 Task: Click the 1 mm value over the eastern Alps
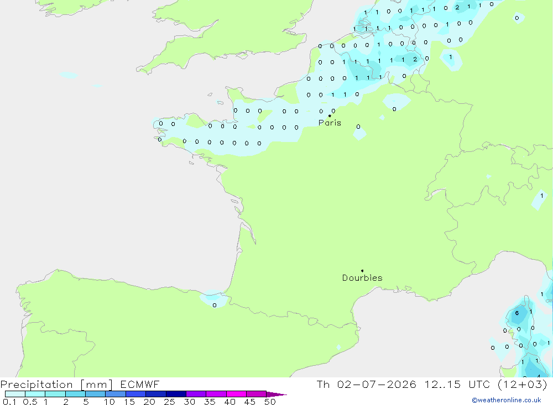[542, 196]
